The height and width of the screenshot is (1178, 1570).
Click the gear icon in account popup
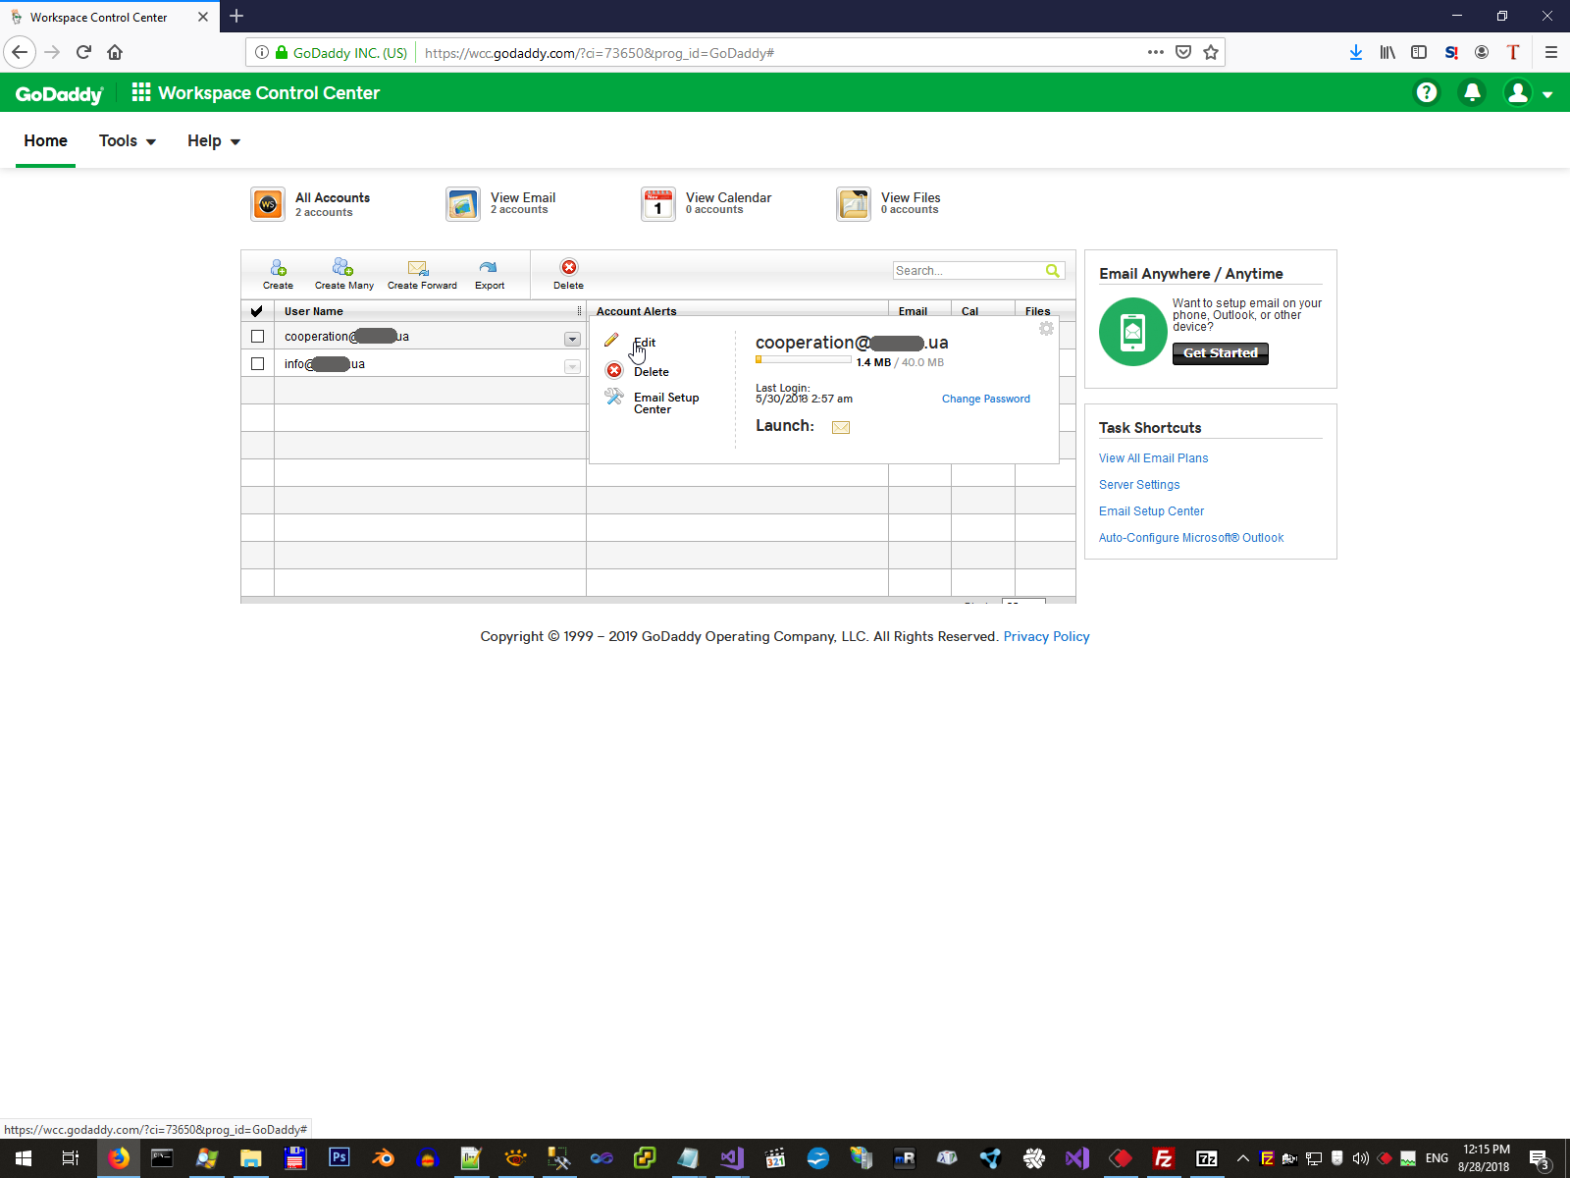(1046, 329)
